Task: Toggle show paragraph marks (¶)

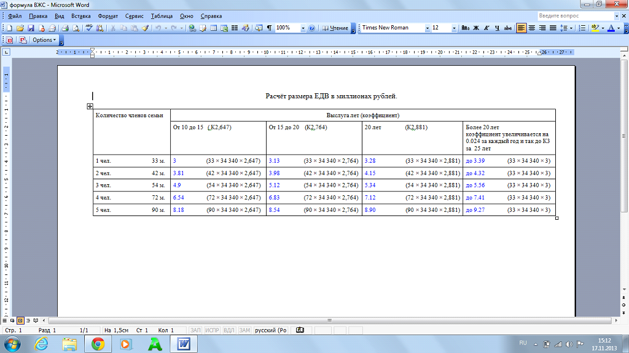Action: [x=269, y=28]
